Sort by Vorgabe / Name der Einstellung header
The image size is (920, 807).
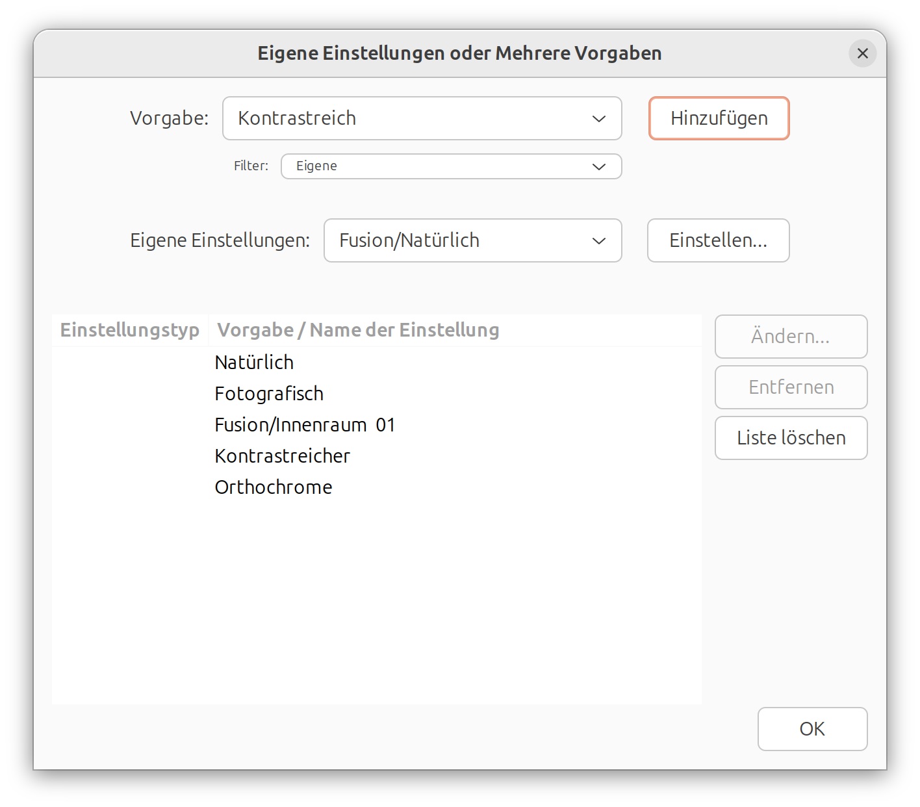coord(358,330)
